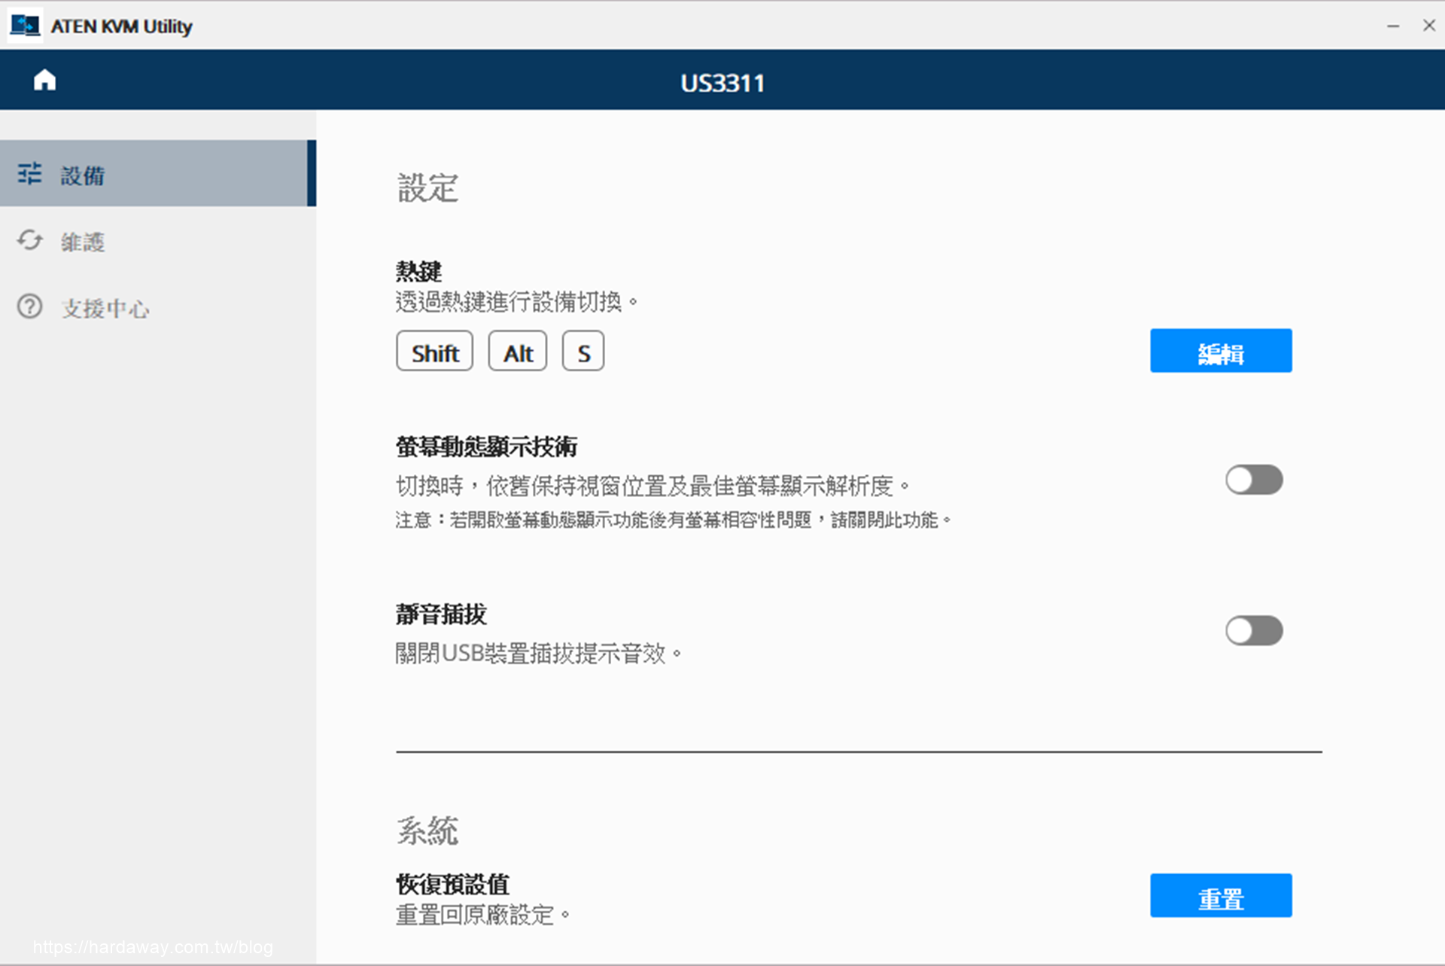Viewport: 1445px width, 966px height.
Task: Open the 設備 sidebar tab
Action: coord(158,173)
